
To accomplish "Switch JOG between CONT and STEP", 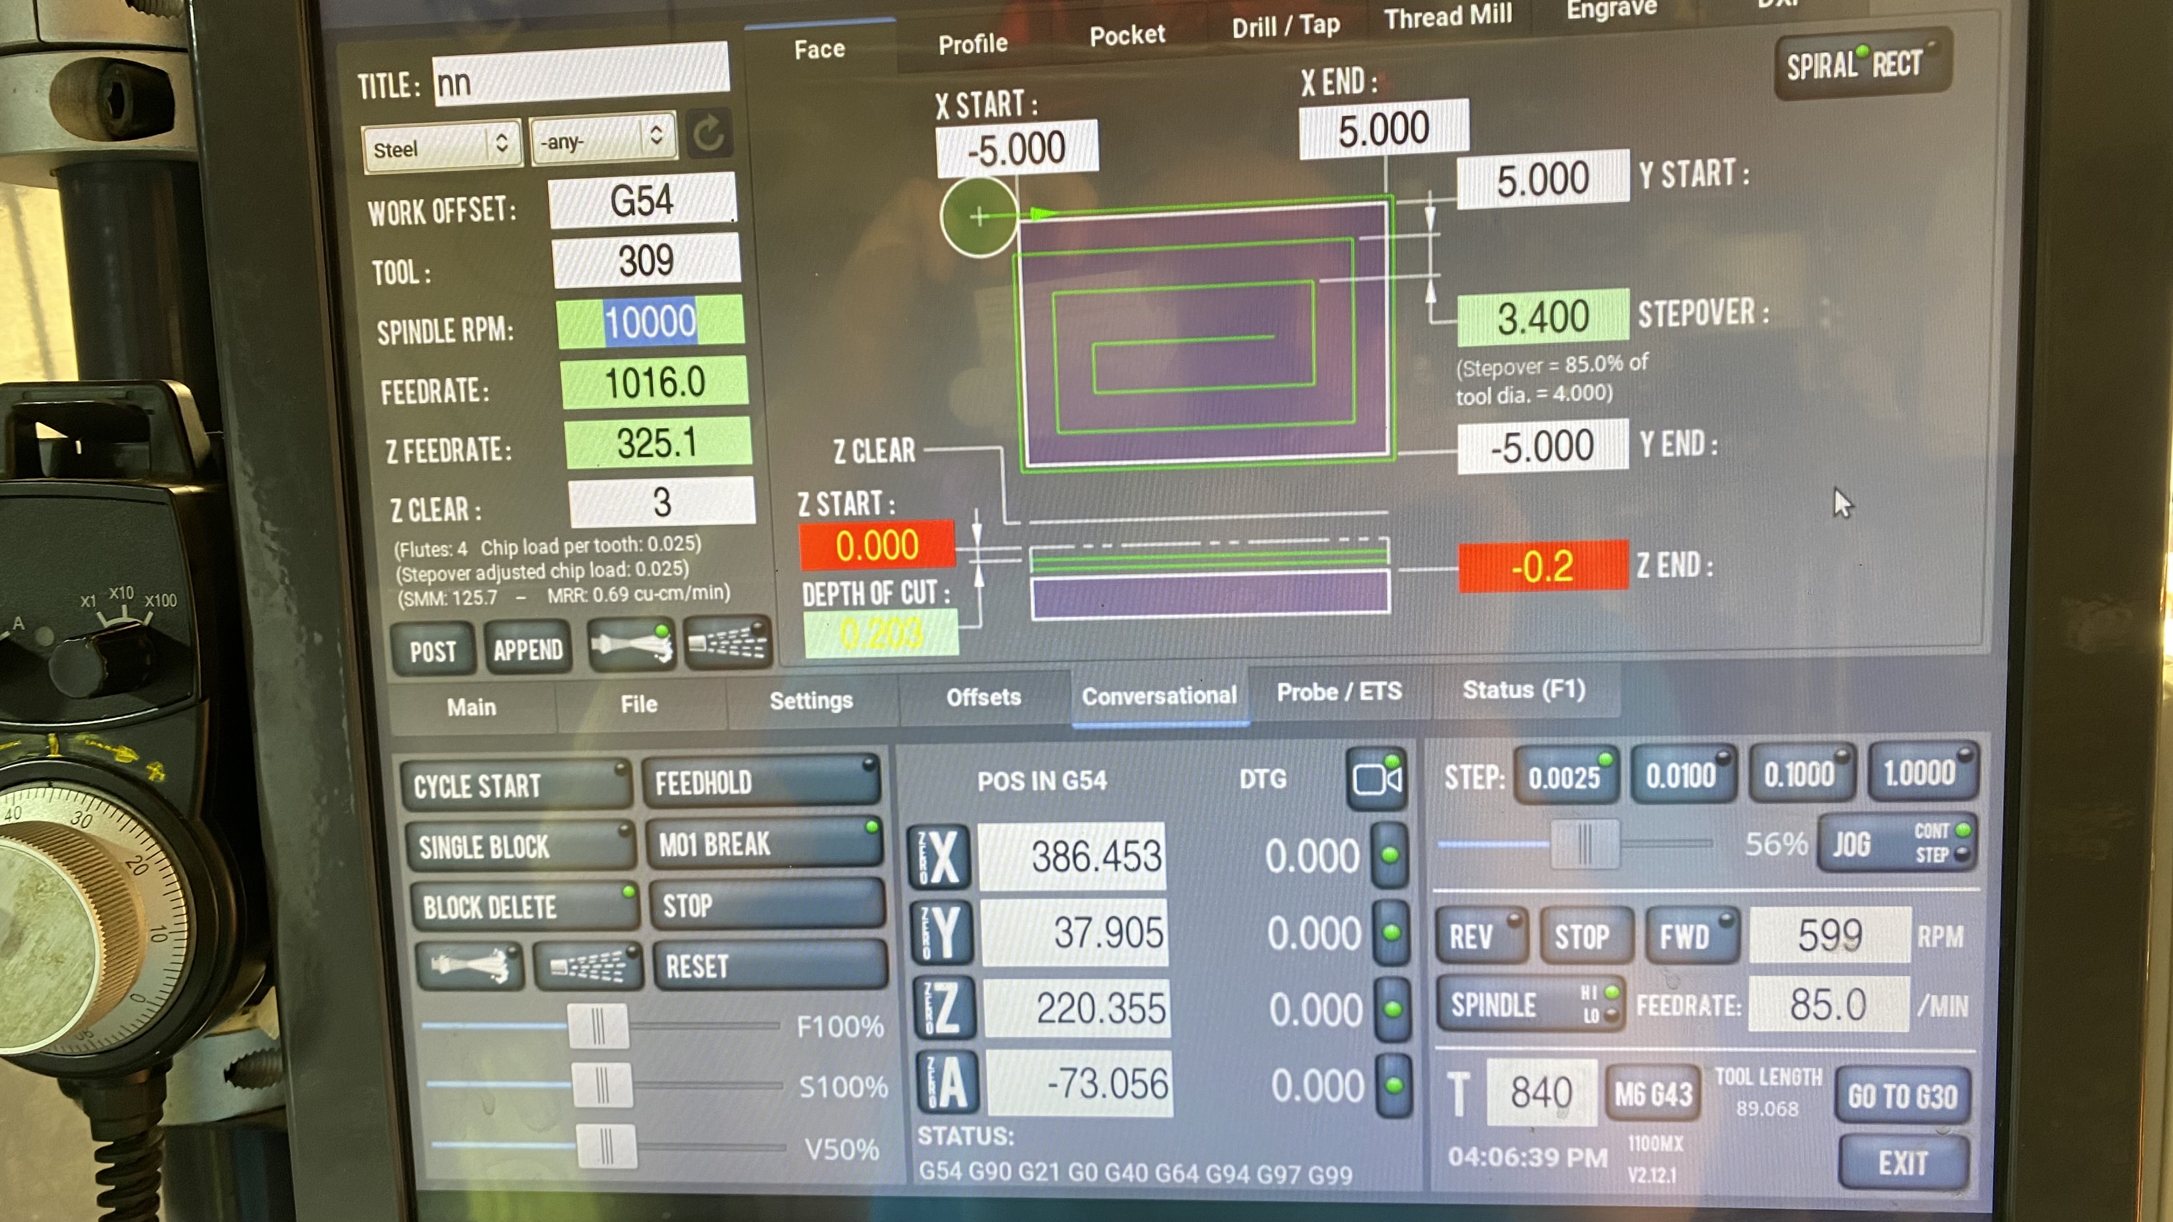I will point(1897,843).
